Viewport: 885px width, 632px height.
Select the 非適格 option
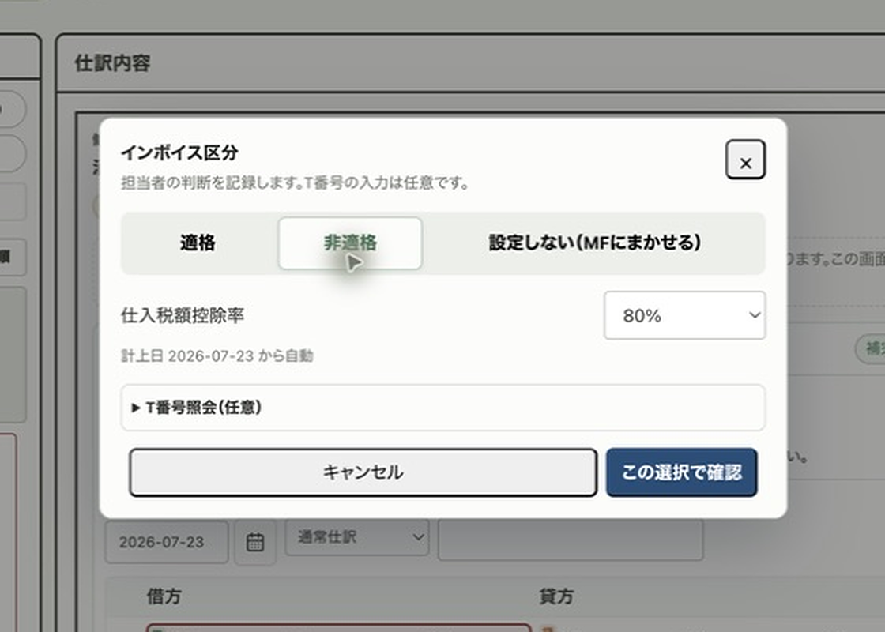point(350,243)
